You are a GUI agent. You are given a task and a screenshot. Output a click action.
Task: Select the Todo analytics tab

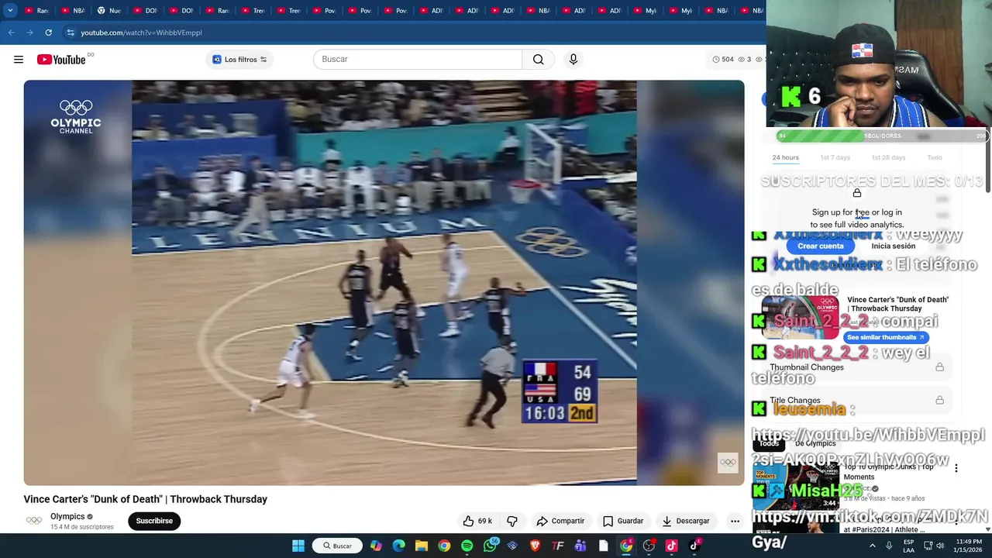point(935,157)
